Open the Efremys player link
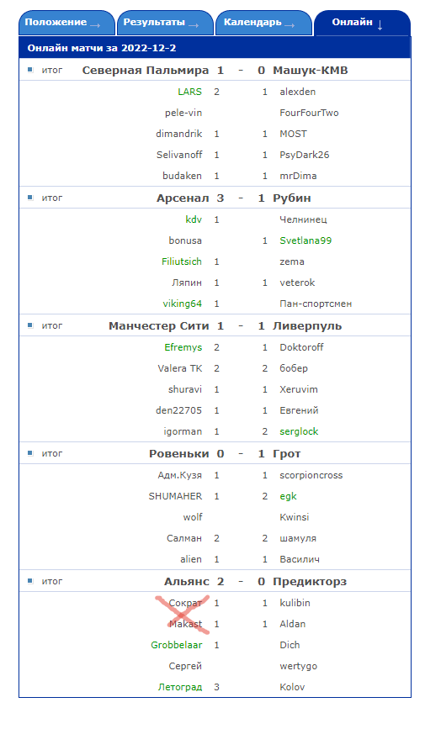425x729 pixels. (183, 347)
